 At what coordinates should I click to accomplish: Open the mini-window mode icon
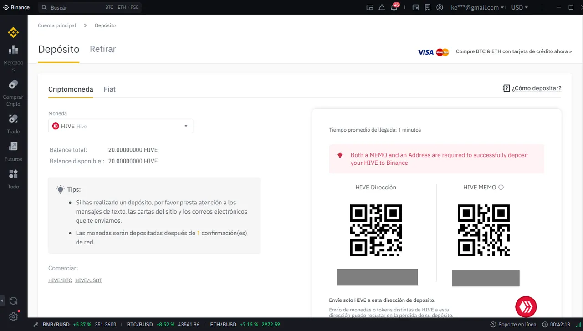(x=370, y=7)
